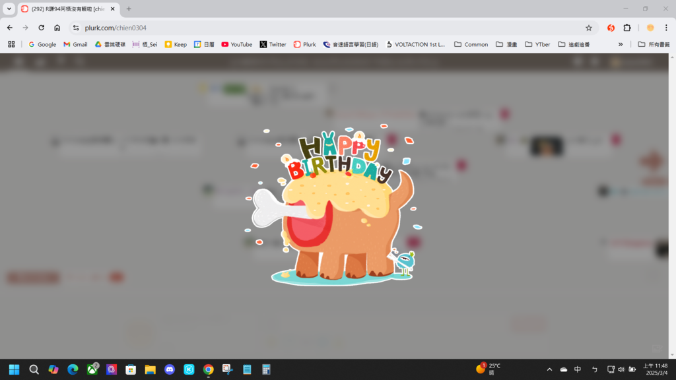
Task: Open the apps grid shortcut in bookmarks bar
Action: [x=12, y=44]
